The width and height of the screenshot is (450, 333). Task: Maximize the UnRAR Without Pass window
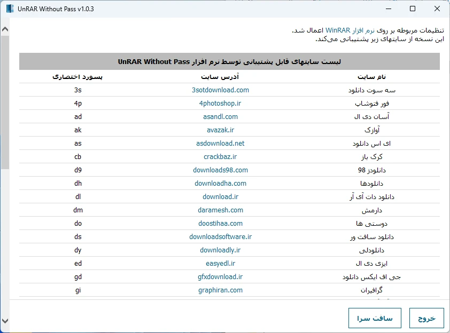click(x=413, y=9)
